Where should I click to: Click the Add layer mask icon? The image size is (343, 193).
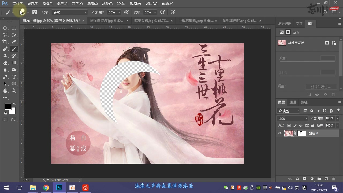pos(305,179)
